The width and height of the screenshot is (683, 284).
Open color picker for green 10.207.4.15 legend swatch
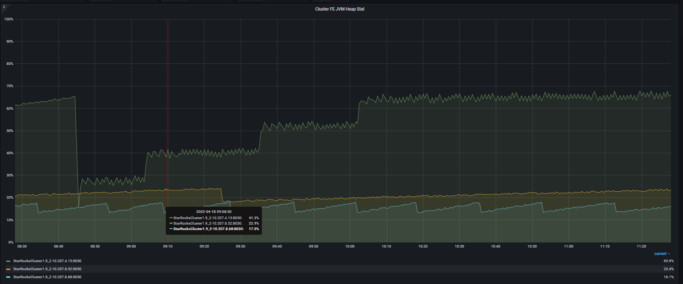(x=8, y=261)
